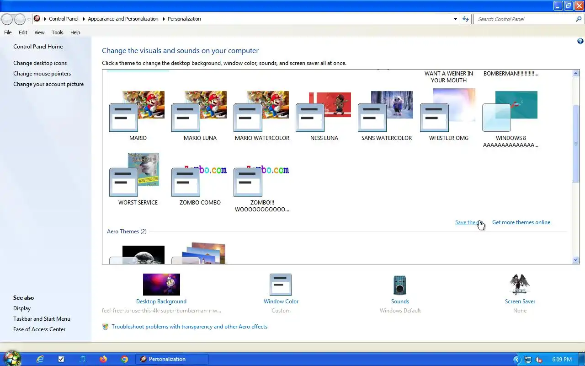The height and width of the screenshot is (366, 585).
Task: Click the Refresh button beside address bar
Action: [x=466, y=19]
